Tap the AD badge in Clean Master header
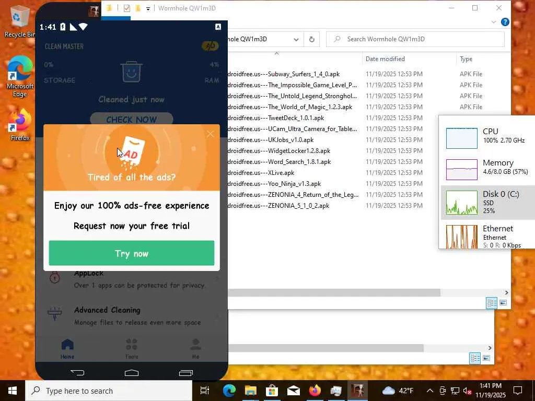The image size is (535, 401). coord(210,46)
